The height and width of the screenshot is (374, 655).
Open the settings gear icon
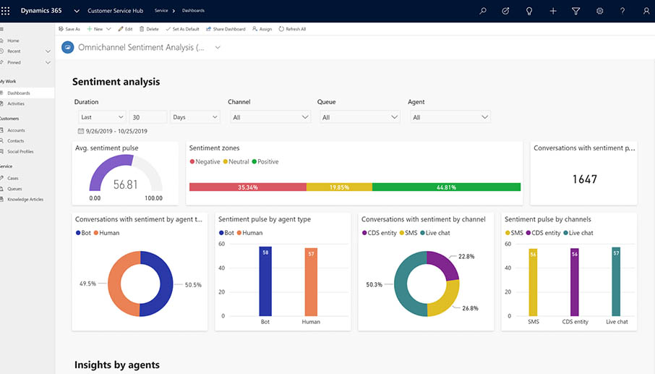pyautogui.click(x=599, y=11)
